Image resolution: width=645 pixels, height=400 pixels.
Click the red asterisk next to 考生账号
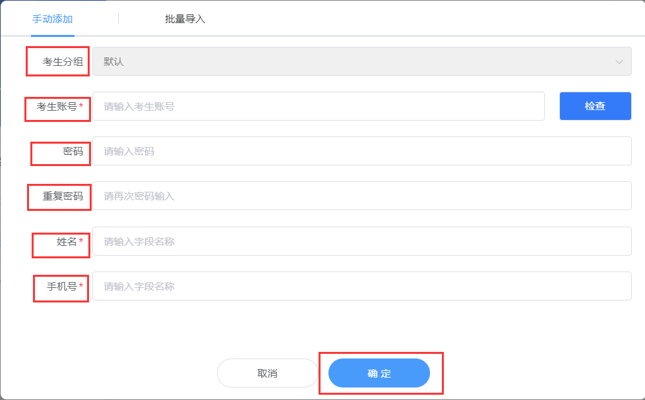click(80, 105)
